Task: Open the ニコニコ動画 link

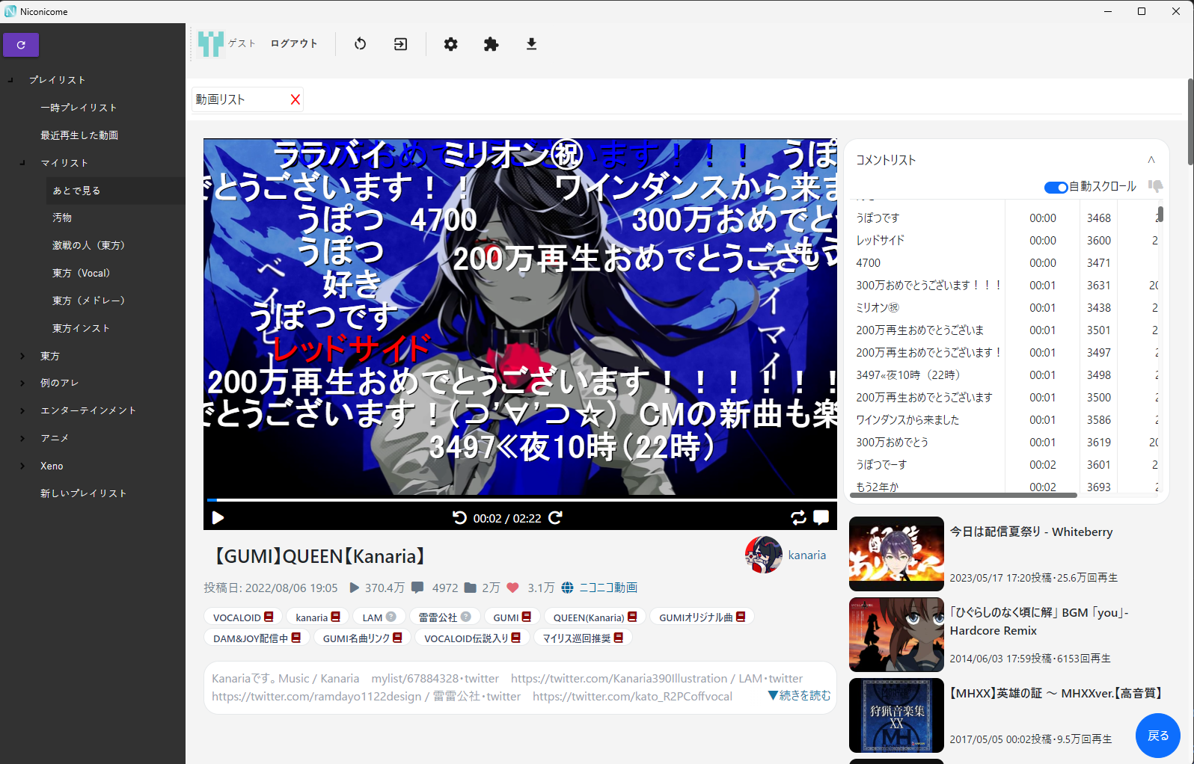Action: point(608,588)
